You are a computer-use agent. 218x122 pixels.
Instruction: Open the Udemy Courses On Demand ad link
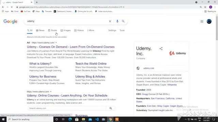coord(71,47)
